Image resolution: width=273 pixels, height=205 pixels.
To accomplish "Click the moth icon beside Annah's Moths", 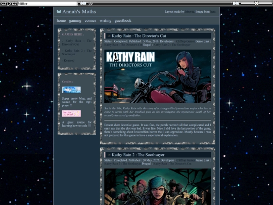I will pyautogui.click(x=59, y=12).
